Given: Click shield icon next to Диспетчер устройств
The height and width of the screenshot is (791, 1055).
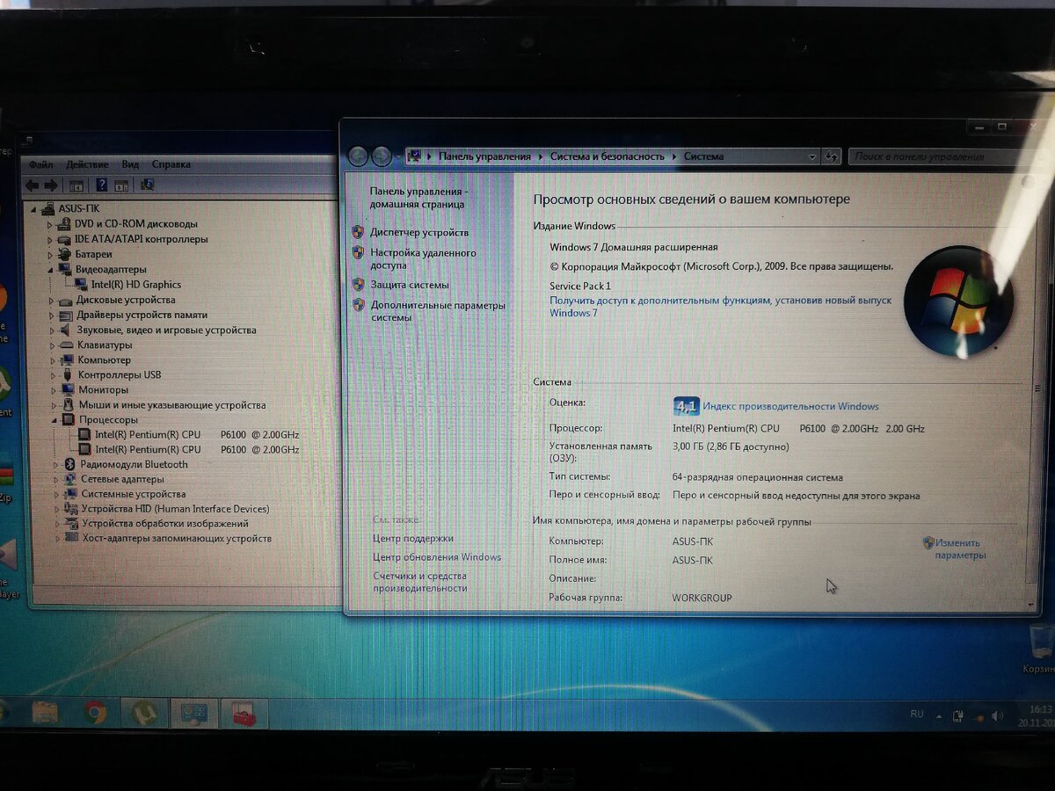Looking at the screenshot, I should click(x=358, y=232).
